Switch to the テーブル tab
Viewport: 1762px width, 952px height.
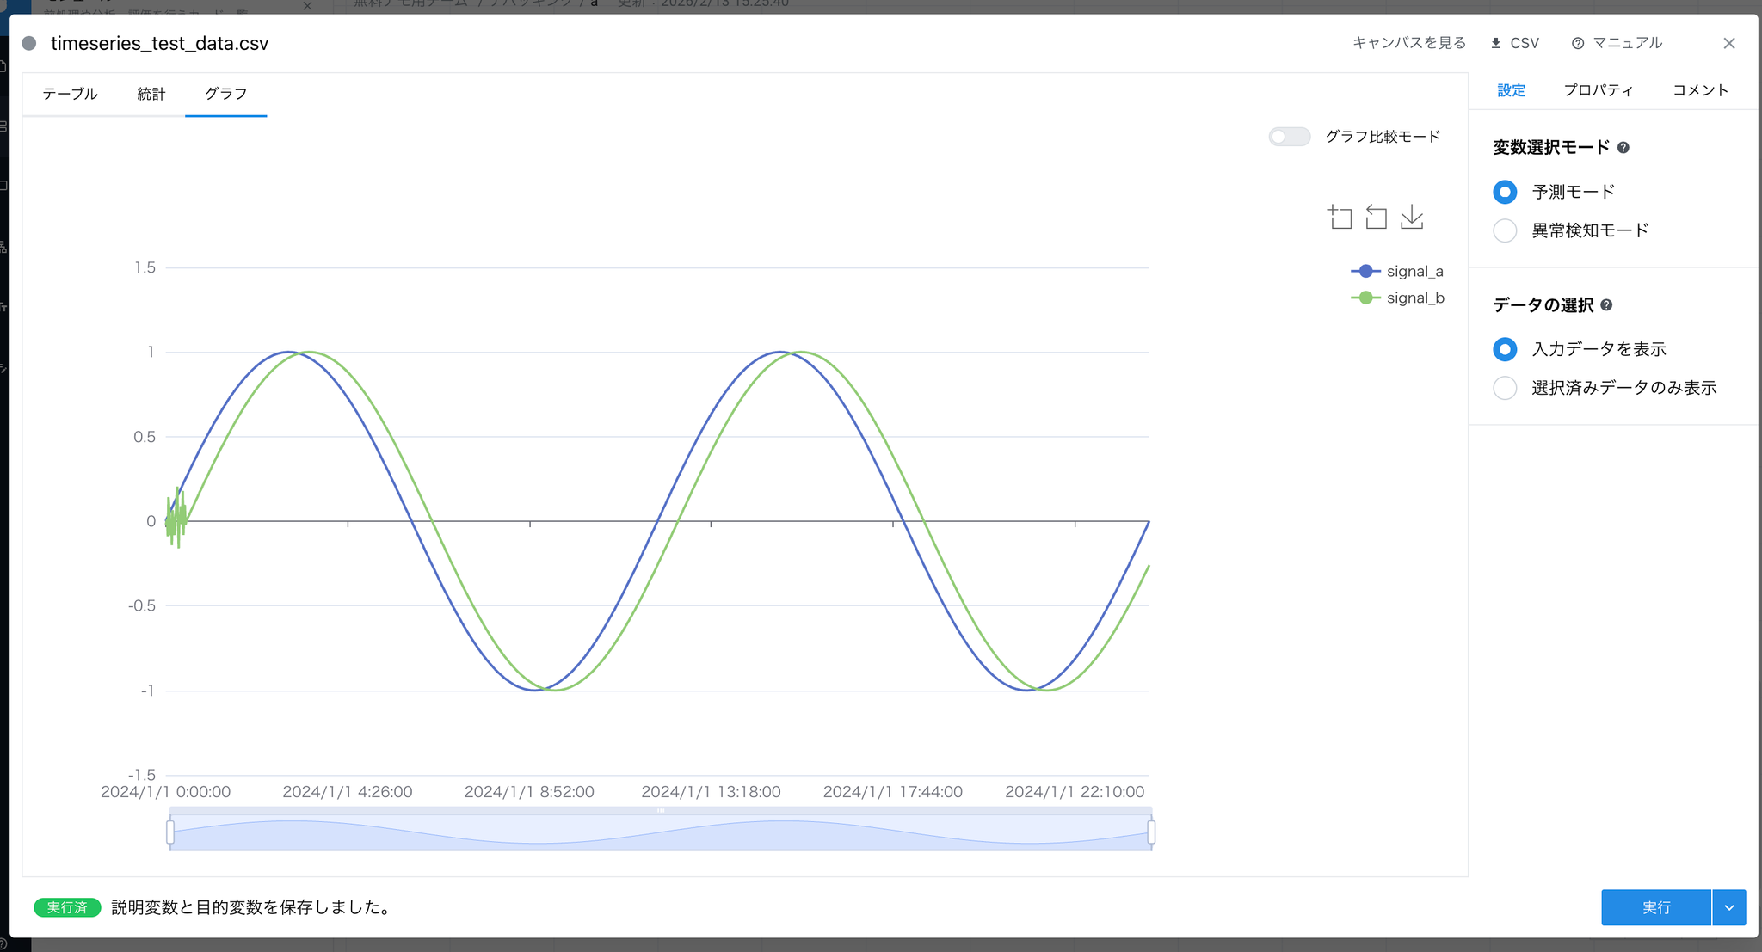tap(70, 94)
